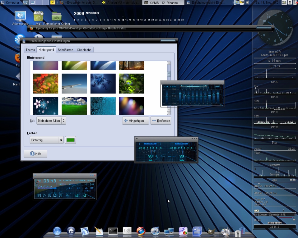The width and height of the screenshot is (298, 238).
Task: Open the Firefox dock icon
Action: coord(141,231)
